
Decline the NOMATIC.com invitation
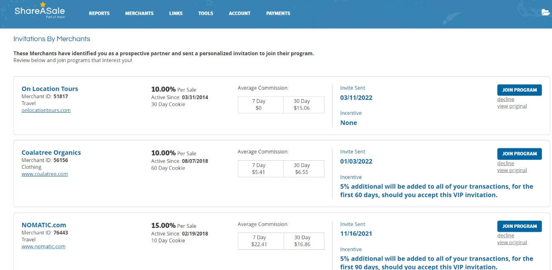tap(506, 236)
